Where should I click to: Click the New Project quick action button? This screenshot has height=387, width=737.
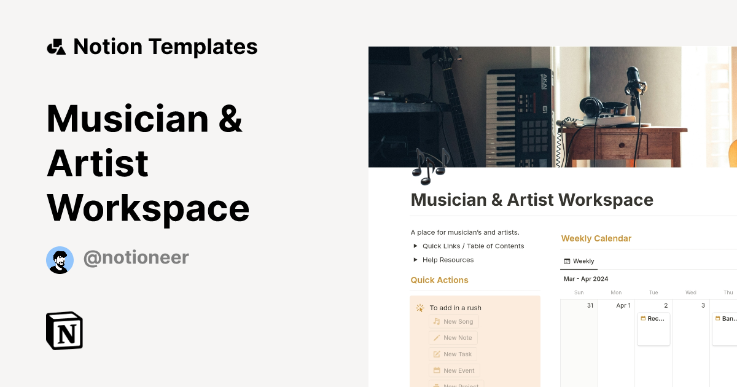click(456, 385)
